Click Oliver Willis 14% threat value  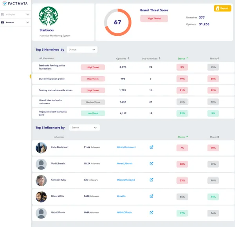pos(213,197)
